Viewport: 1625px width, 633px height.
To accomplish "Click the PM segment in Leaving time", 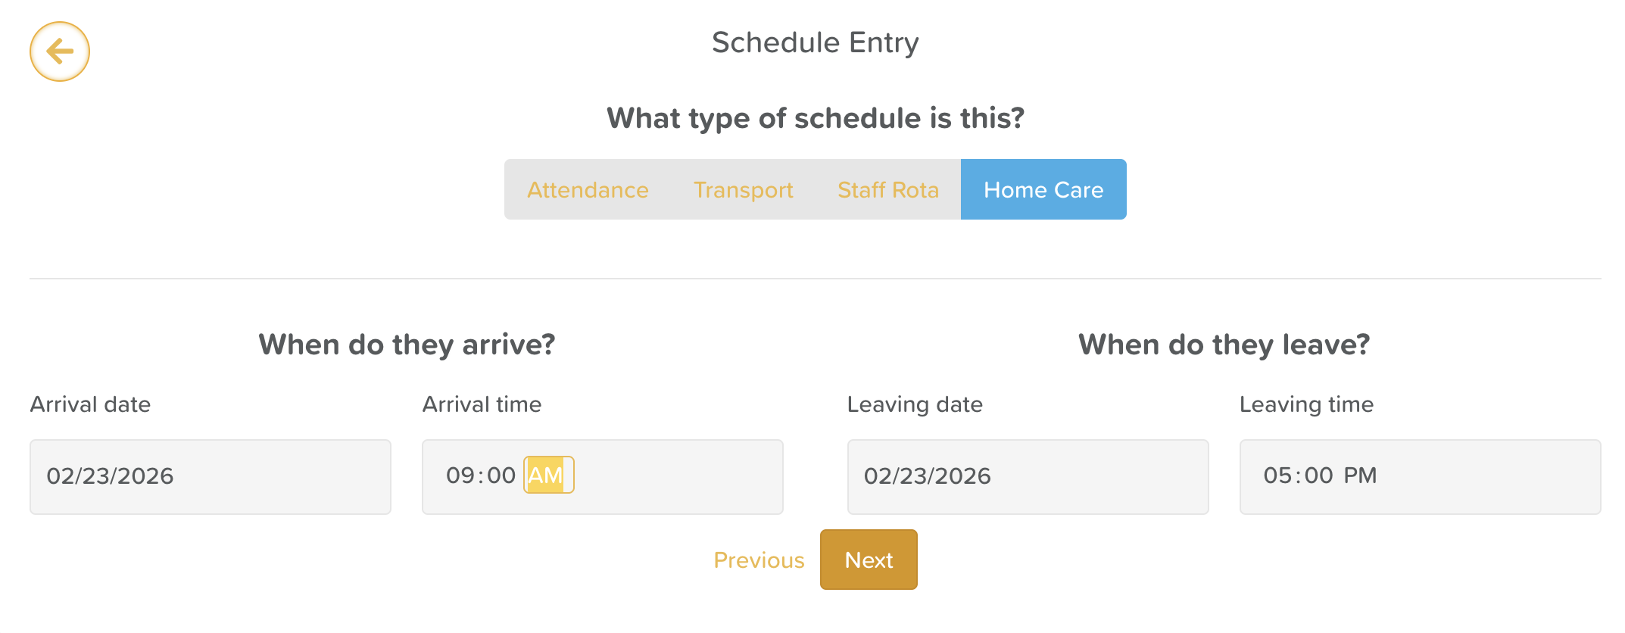I will point(1360,476).
